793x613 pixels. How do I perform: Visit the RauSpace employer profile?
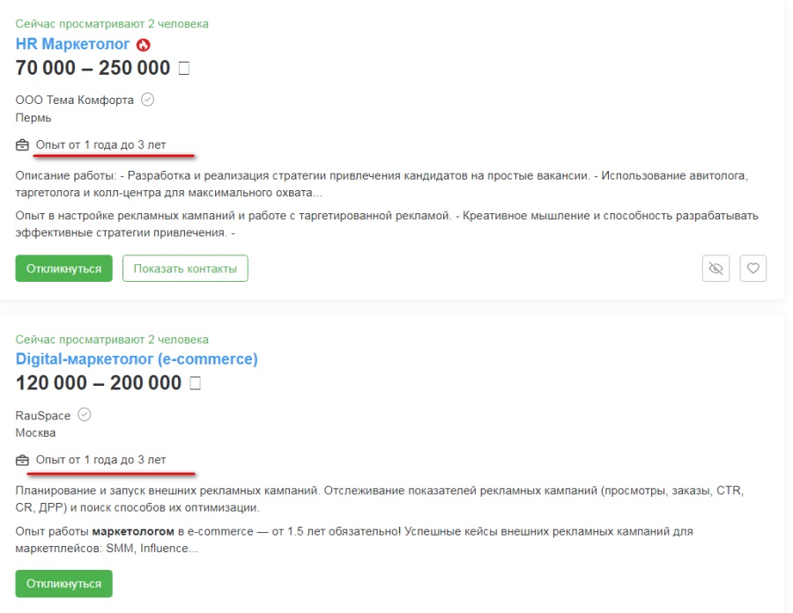click(x=43, y=416)
